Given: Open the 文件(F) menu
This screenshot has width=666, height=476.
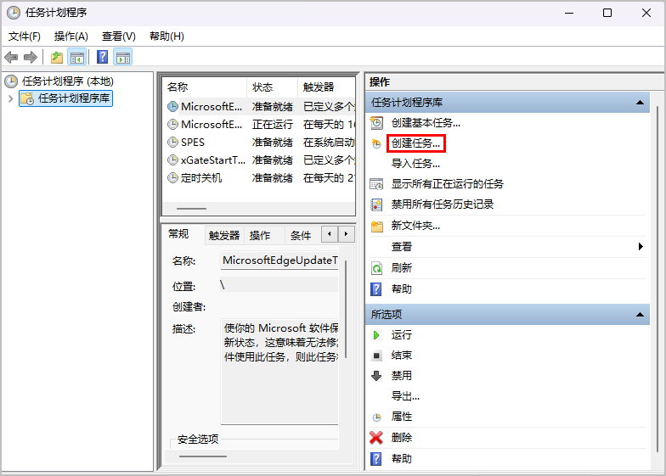Looking at the screenshot, I should coord(25,36).
